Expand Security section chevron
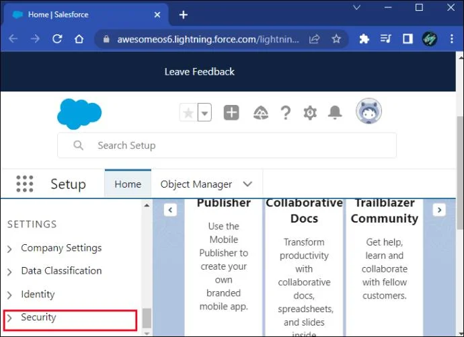 pos(9,318)
